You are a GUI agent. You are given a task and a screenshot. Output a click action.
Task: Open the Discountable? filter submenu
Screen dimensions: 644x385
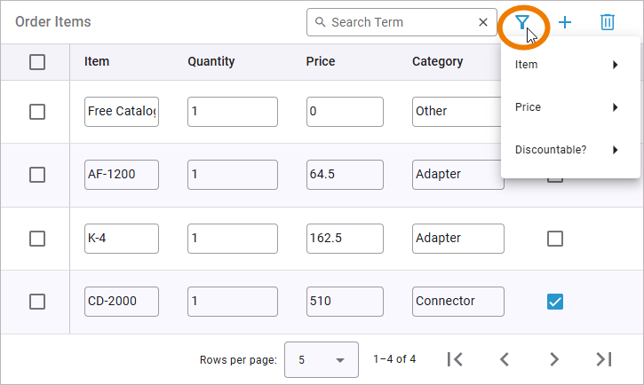tap(569, 150)
